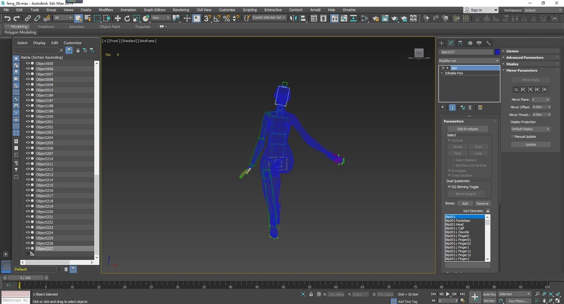Open the Mirror Plane dropdown

pos(540,100)
